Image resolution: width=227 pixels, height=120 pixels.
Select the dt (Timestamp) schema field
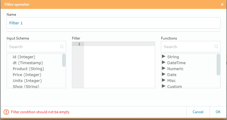pos(28,63)
